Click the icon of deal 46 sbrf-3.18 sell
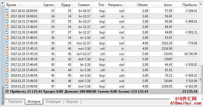The image size is (203, 107). (x=7, y=81)
